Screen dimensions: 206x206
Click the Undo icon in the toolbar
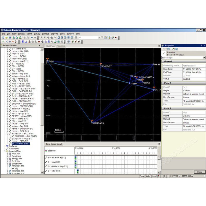tap(31, 38)
